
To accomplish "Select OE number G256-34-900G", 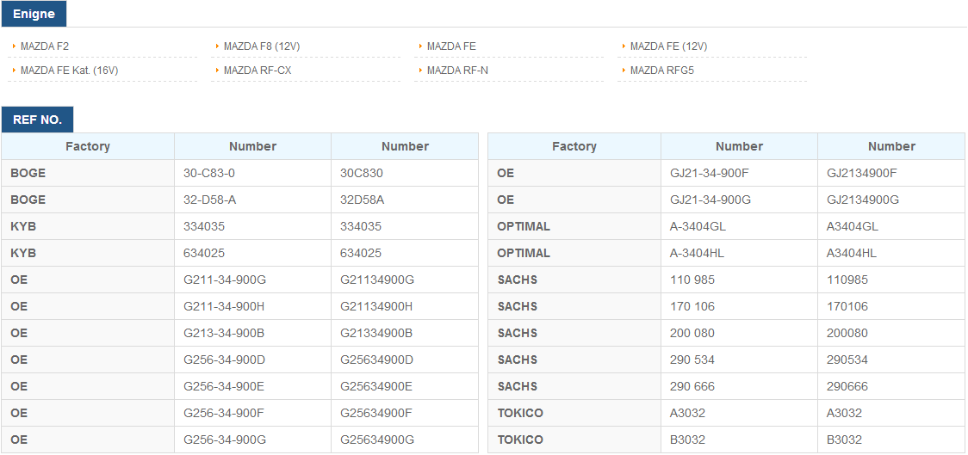I will coord(225,440).
